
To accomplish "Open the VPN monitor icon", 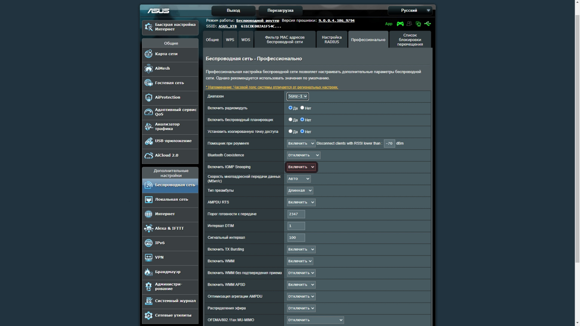I will [x=149, y=257].
